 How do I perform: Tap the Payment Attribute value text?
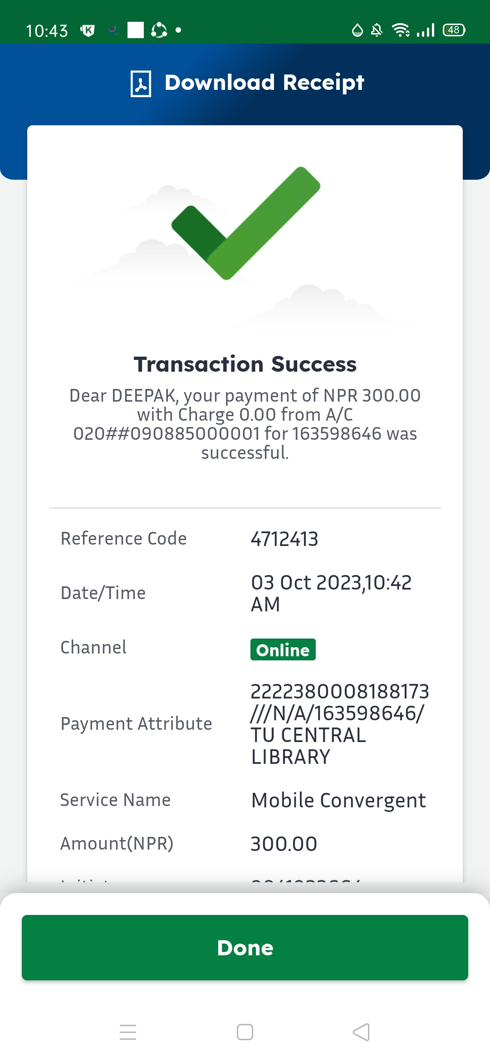coord(339,724)
